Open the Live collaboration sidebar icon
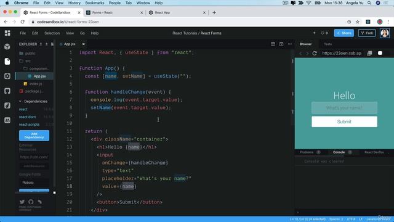Image resolution: width=394 pixels, height=222 pixels. click(x=7, y=120)
